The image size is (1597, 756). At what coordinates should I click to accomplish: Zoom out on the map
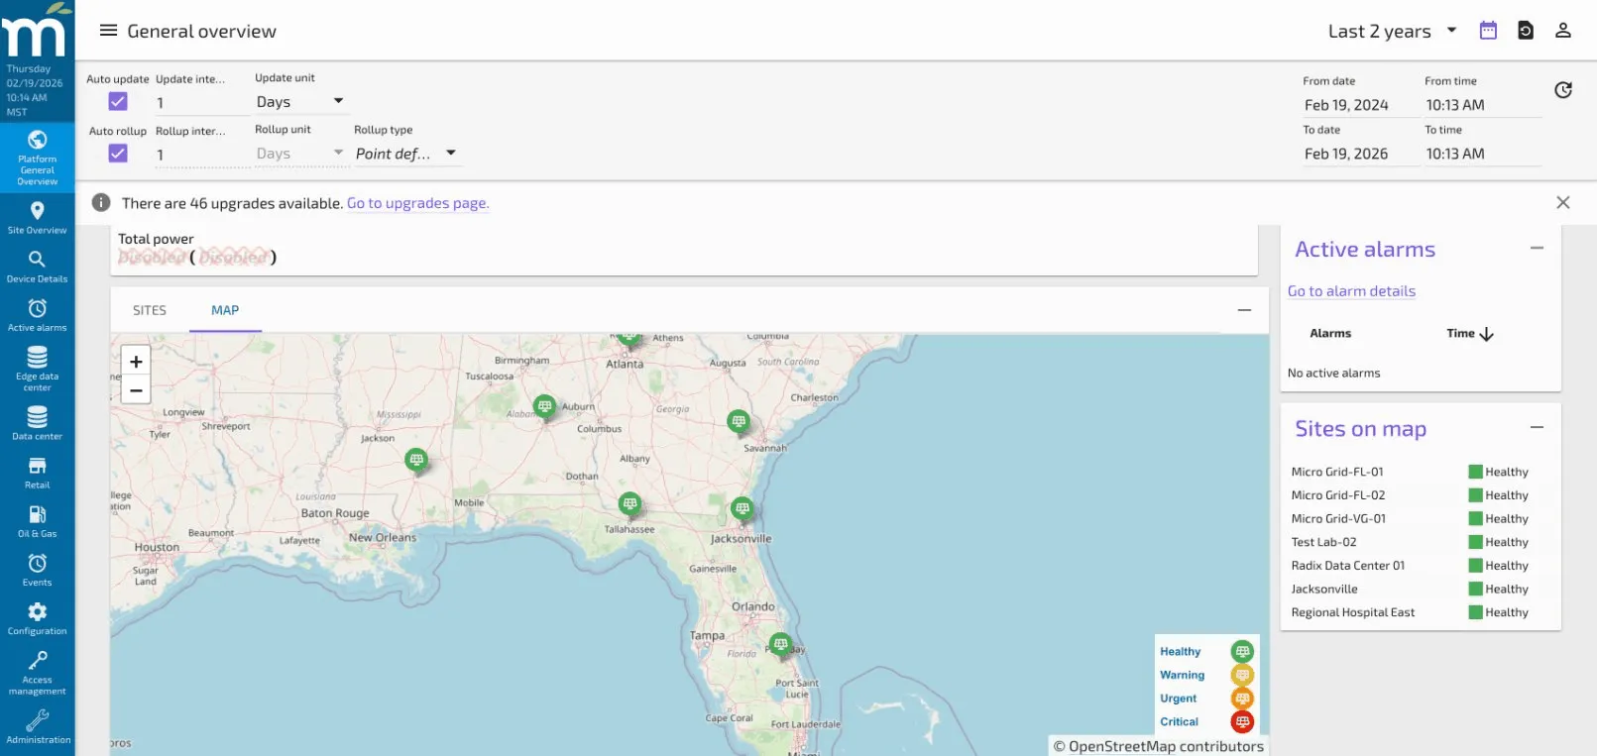point(136,390)
